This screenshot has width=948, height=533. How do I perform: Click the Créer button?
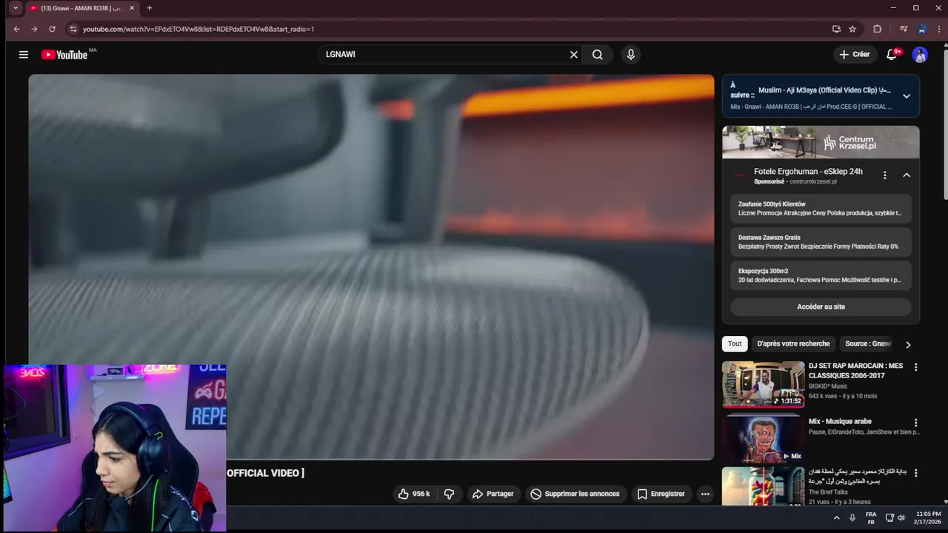point(854,55)
